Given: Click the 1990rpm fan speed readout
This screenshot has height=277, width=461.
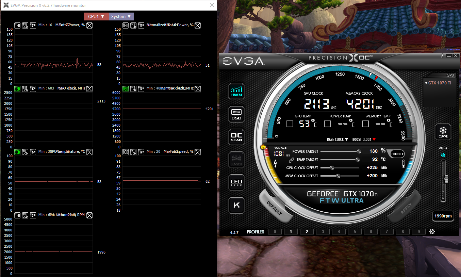Looking at the screenshot, I should [443, 216].
